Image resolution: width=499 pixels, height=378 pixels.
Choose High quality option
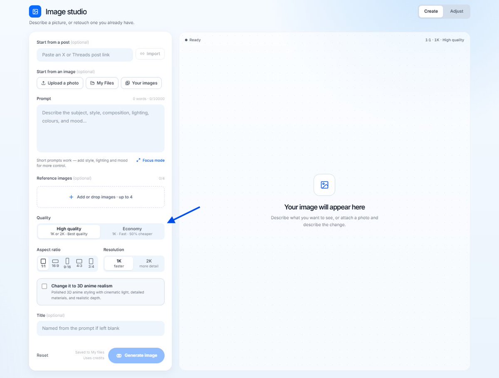click(x=69, y=231)
